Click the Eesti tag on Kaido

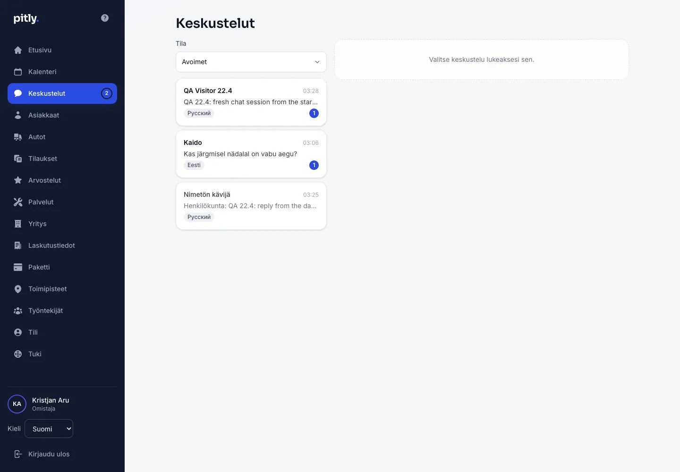tap(194, 165)
